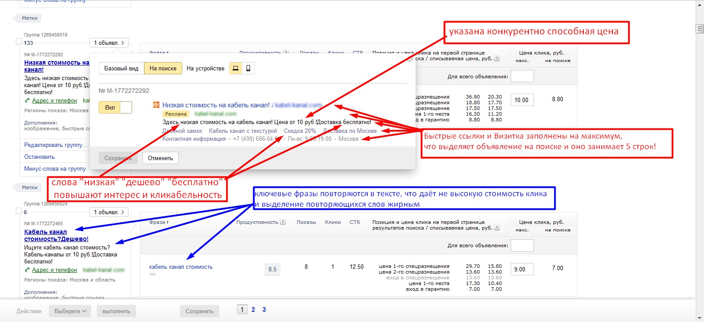The image size is (704, 322).
Task: Switch to 'На поиске' tab
Action: click(163, 68)
